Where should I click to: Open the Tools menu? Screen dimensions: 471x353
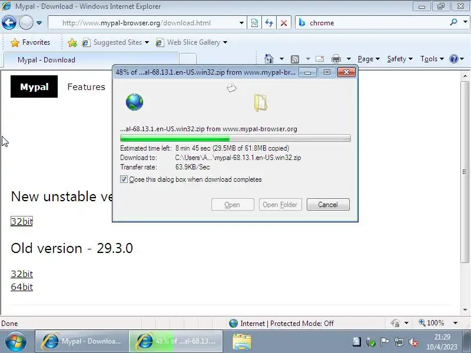point(432,59)
